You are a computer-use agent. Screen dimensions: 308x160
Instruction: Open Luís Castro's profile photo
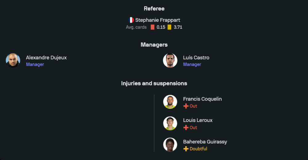tap(170, 60)
